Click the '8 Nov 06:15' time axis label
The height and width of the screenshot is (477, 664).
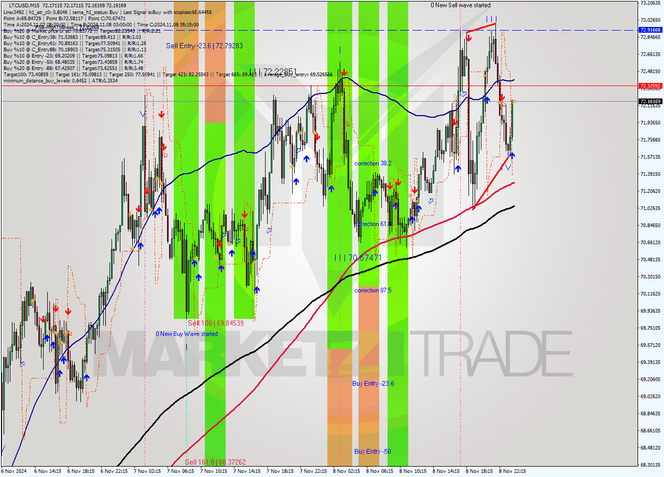[x=380, y=471]
